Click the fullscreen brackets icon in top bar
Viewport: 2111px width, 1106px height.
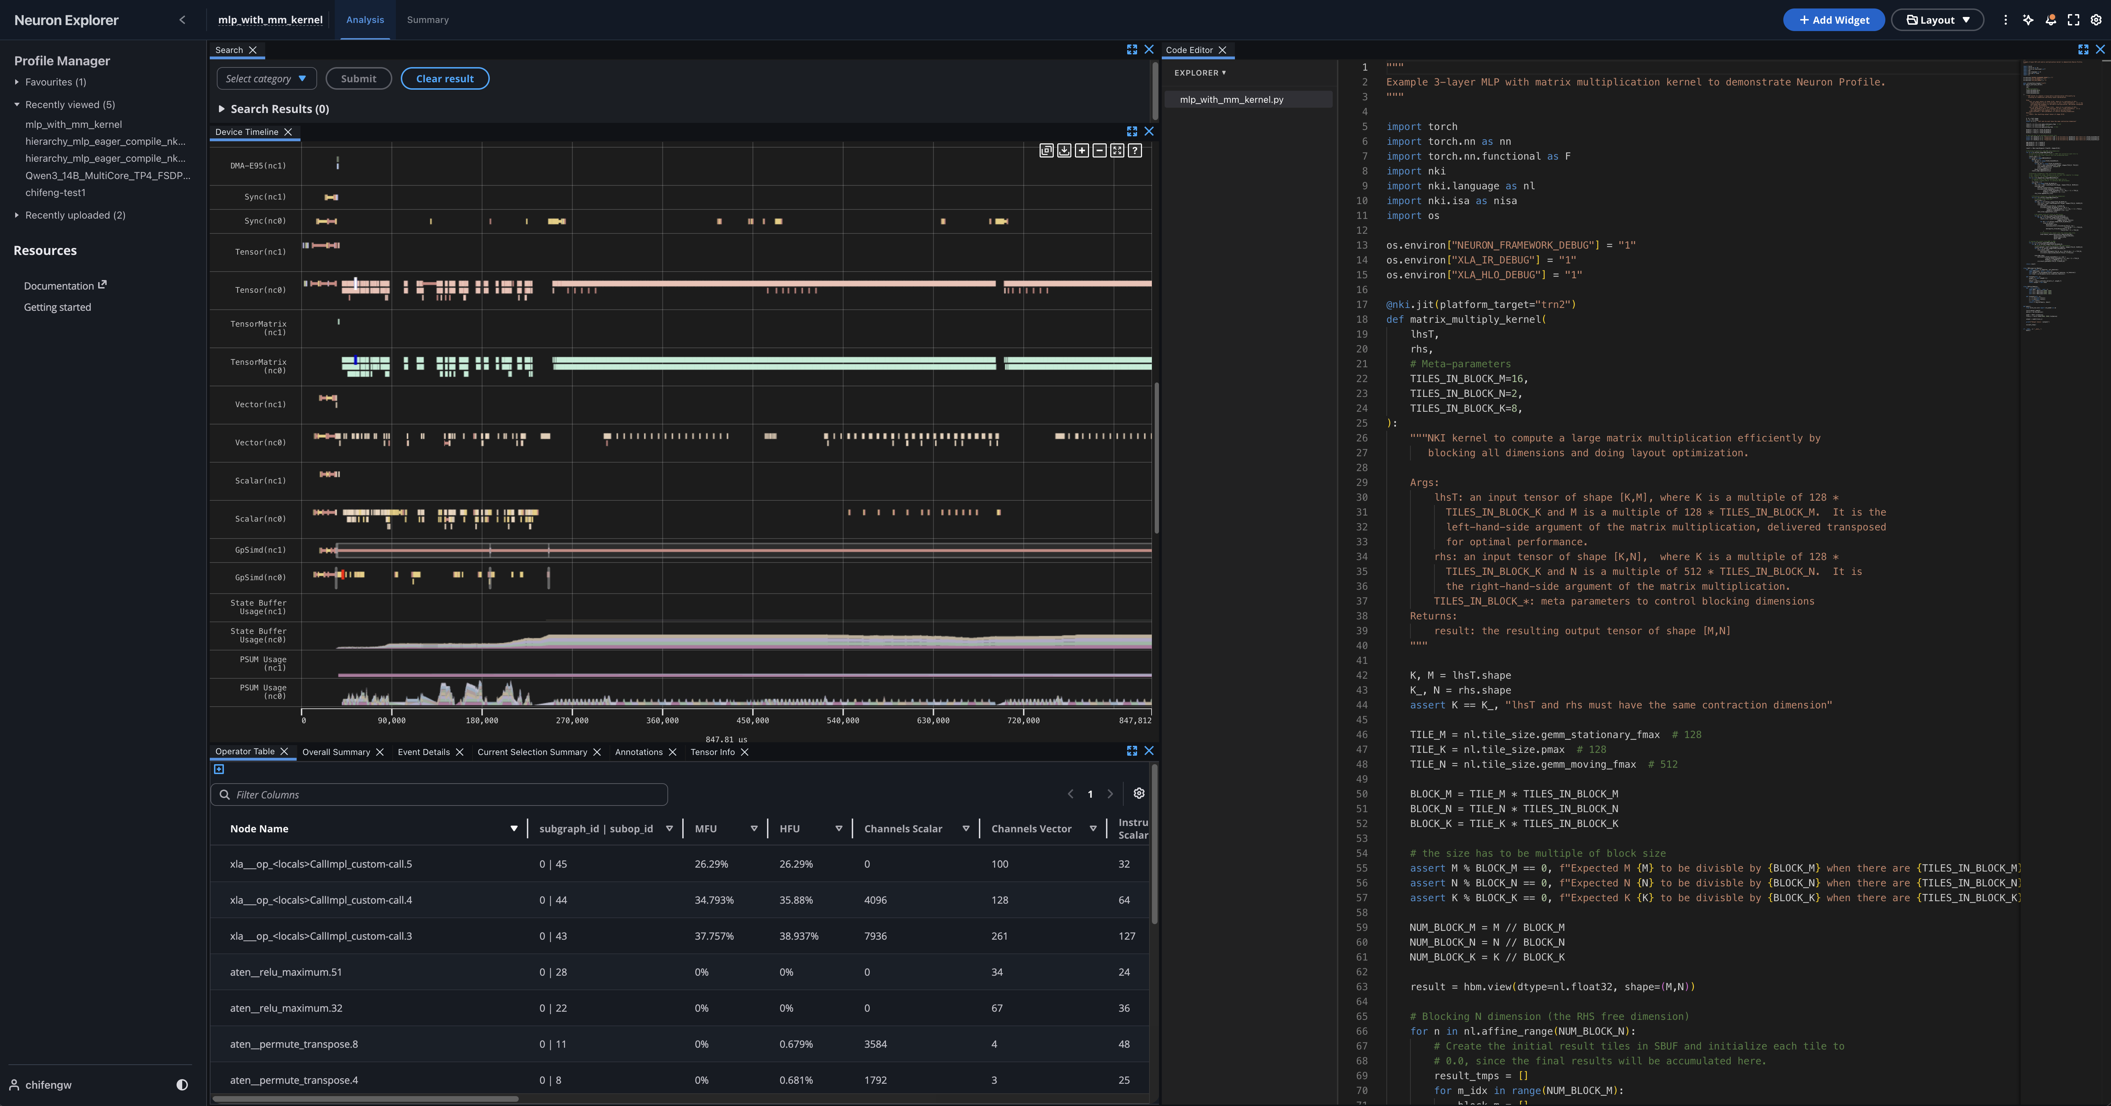pyautogui.click(x=2073, y=20)
